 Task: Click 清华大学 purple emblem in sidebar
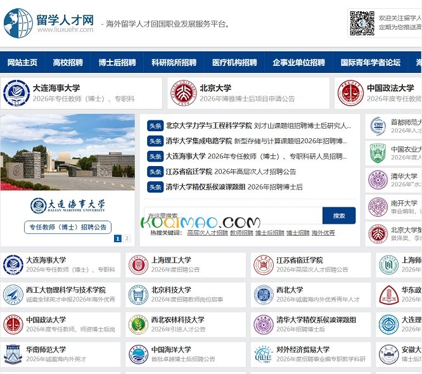coord(378,180)
